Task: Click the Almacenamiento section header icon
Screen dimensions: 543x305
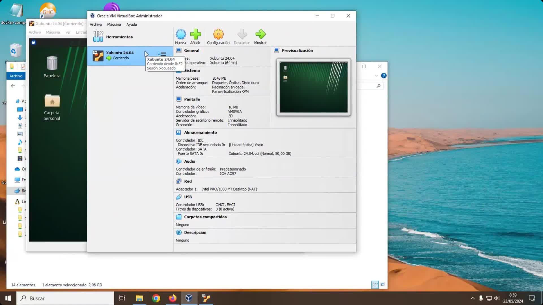Action: tap(178, 132)
